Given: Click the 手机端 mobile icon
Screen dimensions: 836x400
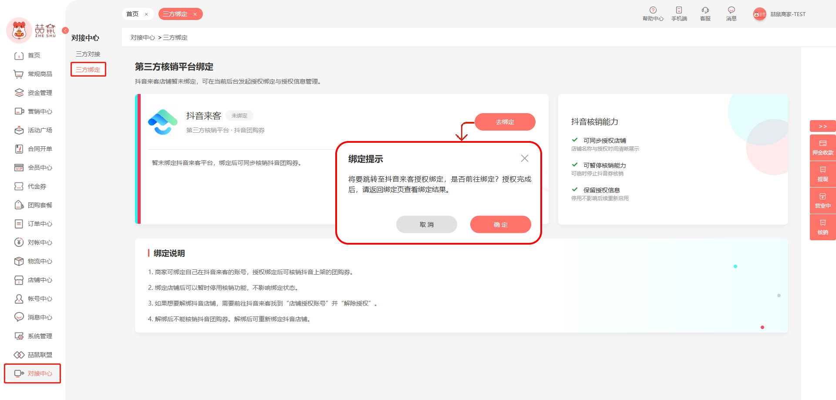Looking at the screenshot, I should (679, 10).
